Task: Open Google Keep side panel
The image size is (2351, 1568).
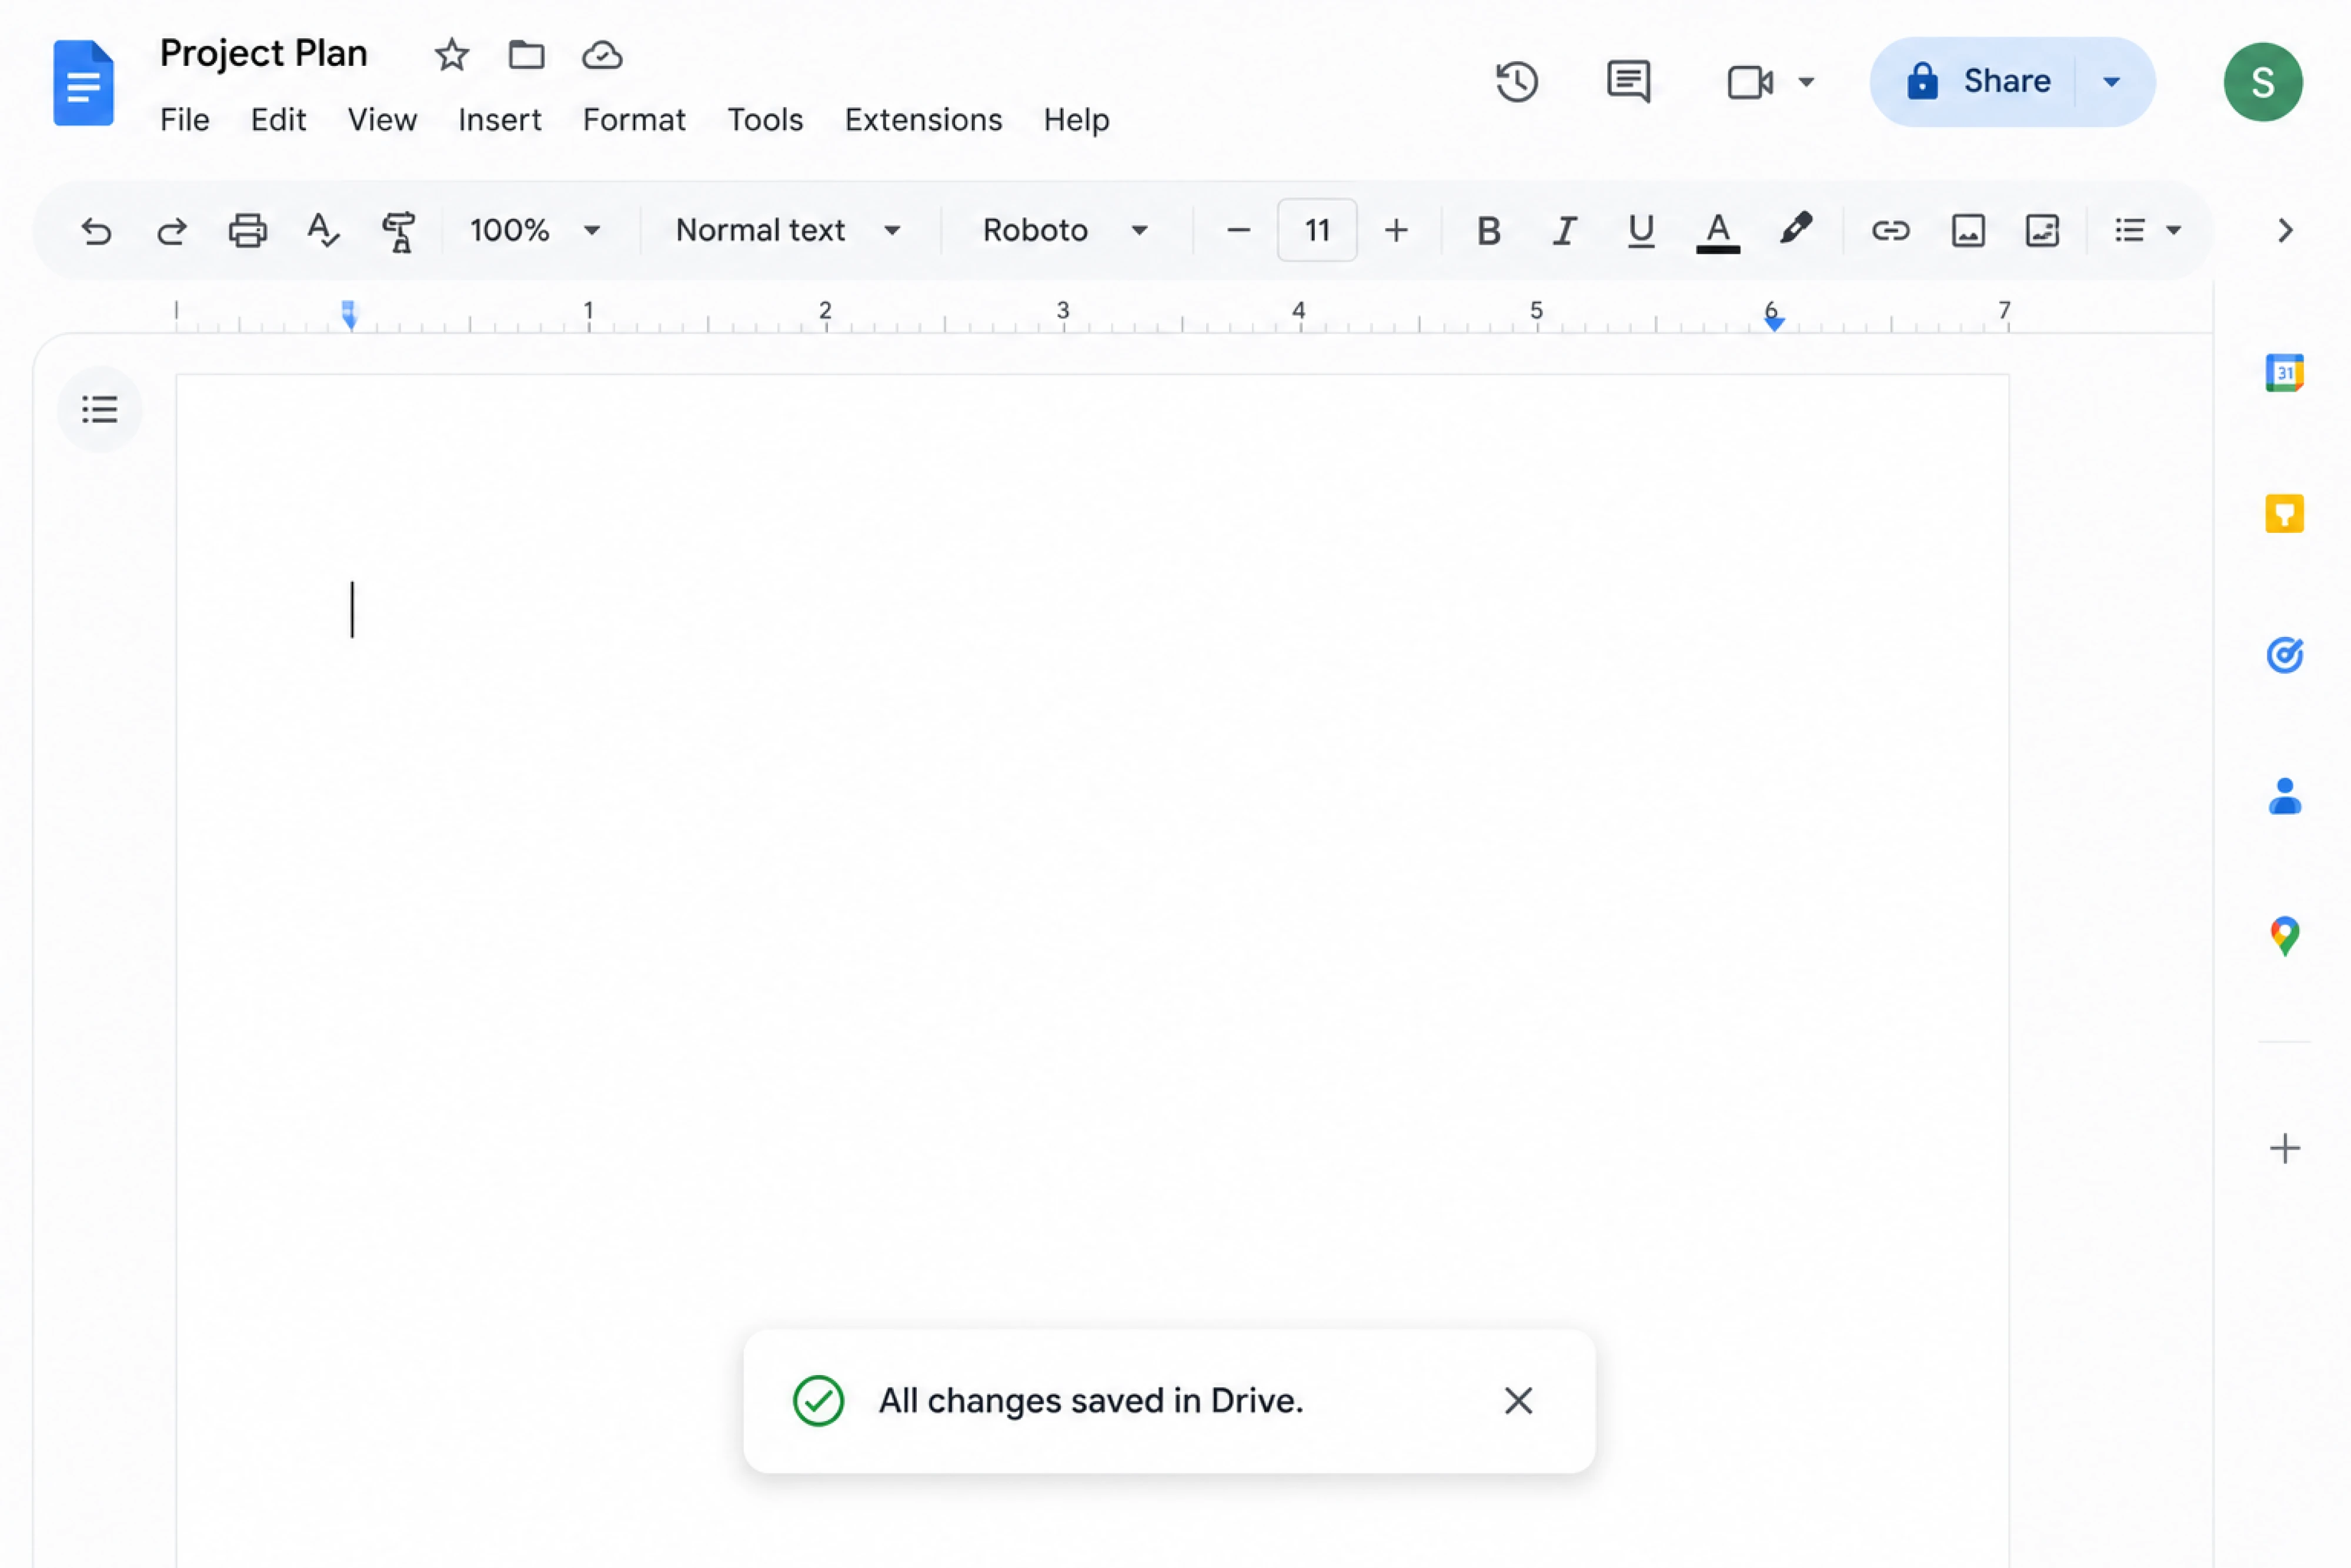Action: [2285, 514]
